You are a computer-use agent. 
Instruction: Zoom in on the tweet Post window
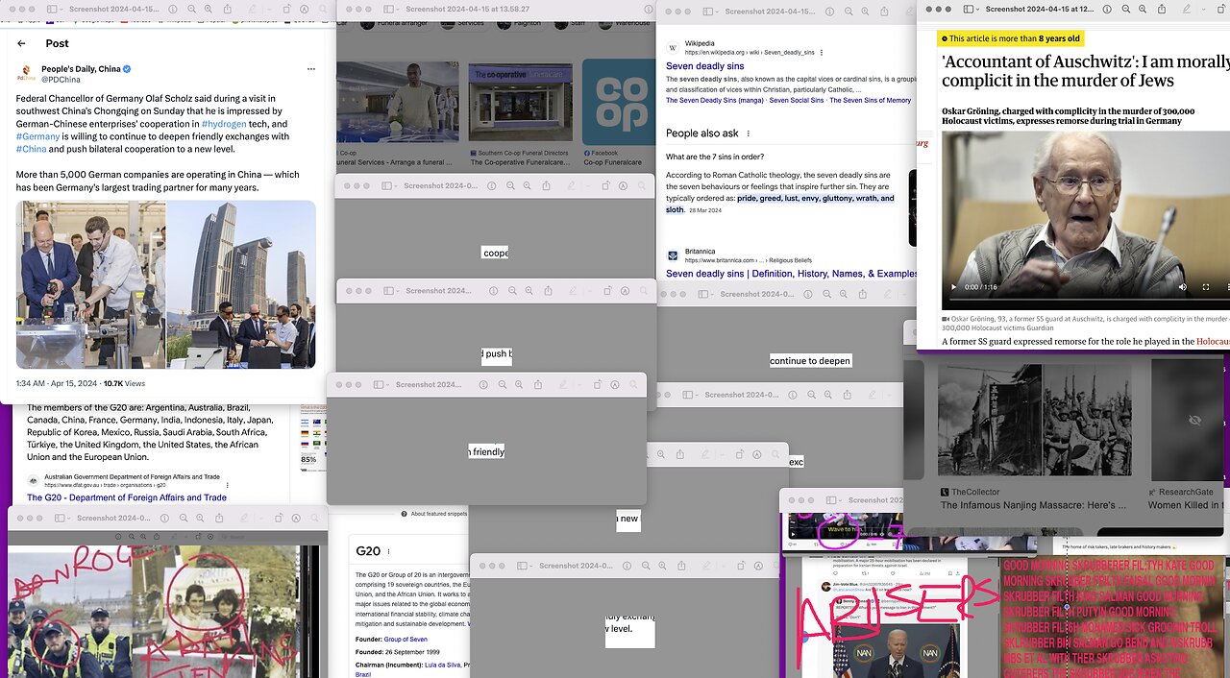(x=209, y=9)
